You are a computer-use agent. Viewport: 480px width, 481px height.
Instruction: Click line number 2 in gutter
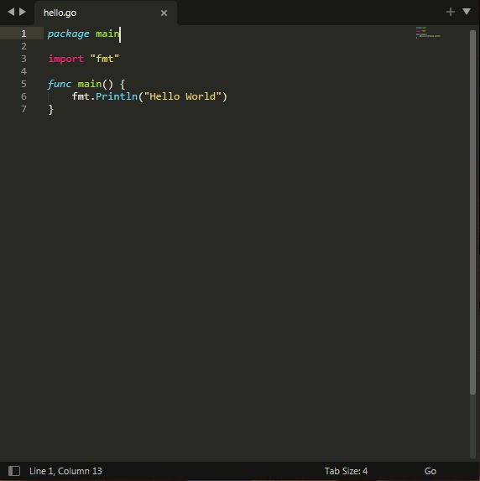pyautogui.click(x=23, y=46)
